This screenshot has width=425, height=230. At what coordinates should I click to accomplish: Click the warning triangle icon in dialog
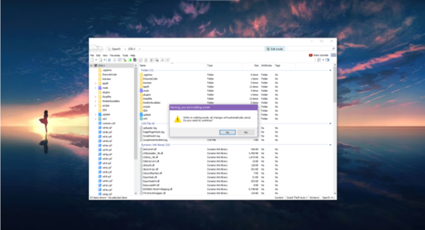coord(177,119)
